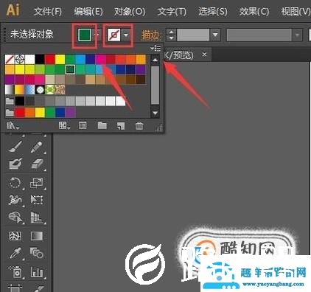Open the 选择(S) menu
The image size is (311, 292).
click(x=213, y=11)
